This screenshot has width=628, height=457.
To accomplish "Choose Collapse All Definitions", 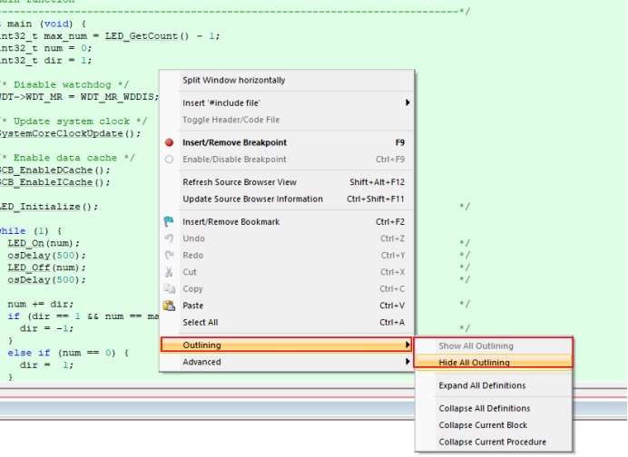I will pyautogui.click(x=484, y=409).
